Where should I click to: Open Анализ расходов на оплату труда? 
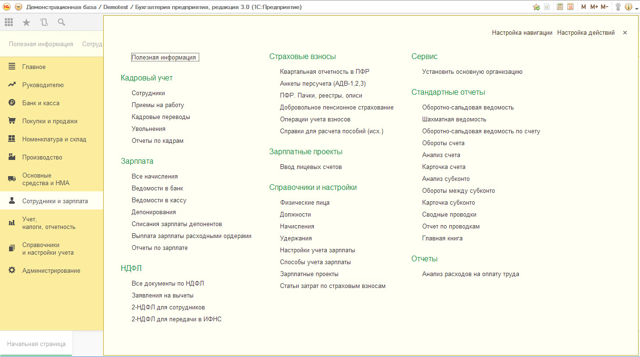point(471,274)
